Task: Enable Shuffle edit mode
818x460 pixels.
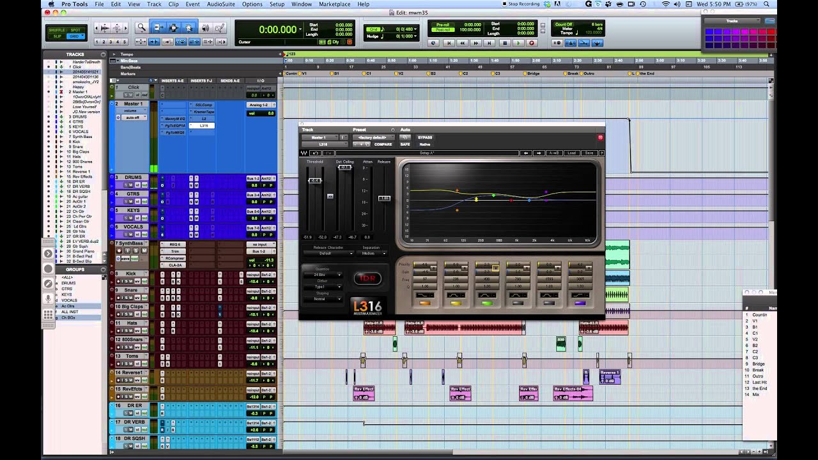Action: coord(58,29)
